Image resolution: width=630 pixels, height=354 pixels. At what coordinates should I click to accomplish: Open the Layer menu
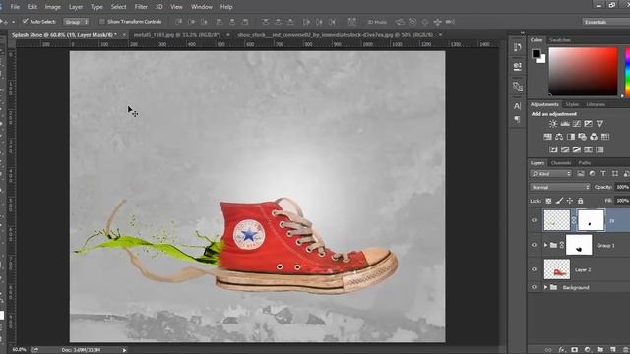76,7
